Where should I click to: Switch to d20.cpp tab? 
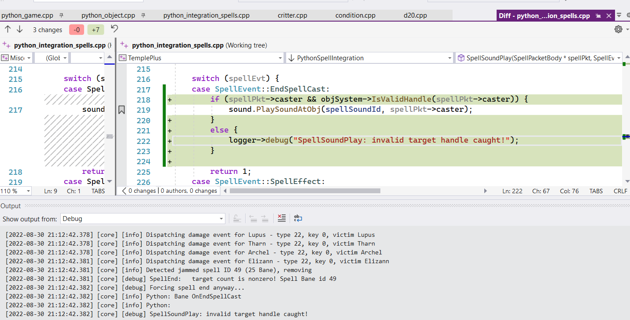click(x=415, y=15)
